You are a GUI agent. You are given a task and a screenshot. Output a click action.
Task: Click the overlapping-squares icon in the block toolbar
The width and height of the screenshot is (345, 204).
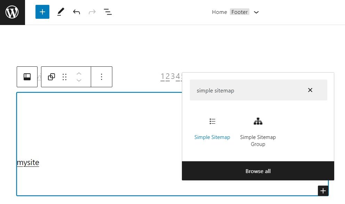tap(51, 77)
